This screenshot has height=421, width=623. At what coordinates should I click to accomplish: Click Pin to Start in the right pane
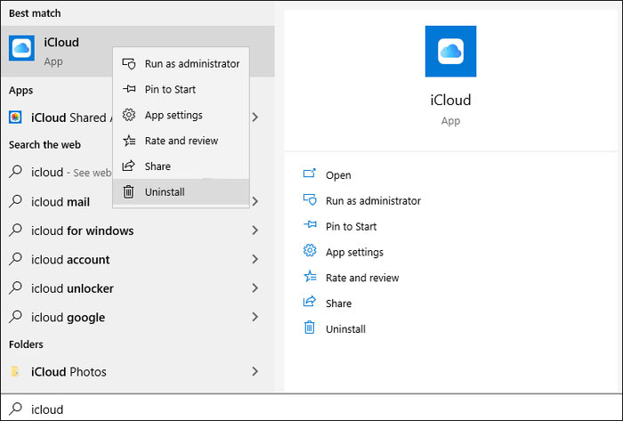tap(351, 226)
